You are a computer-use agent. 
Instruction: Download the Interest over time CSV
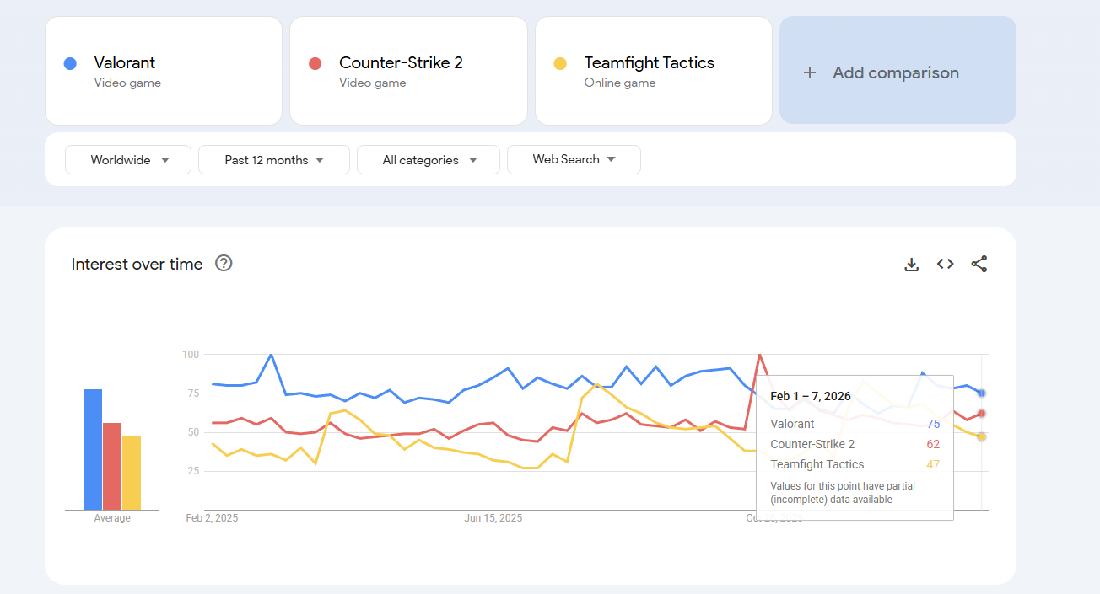point(911,264)
